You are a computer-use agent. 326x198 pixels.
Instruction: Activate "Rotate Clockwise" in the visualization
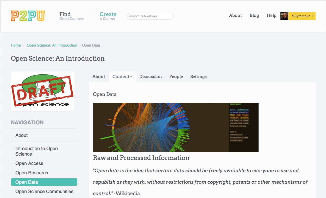(236, 135)
